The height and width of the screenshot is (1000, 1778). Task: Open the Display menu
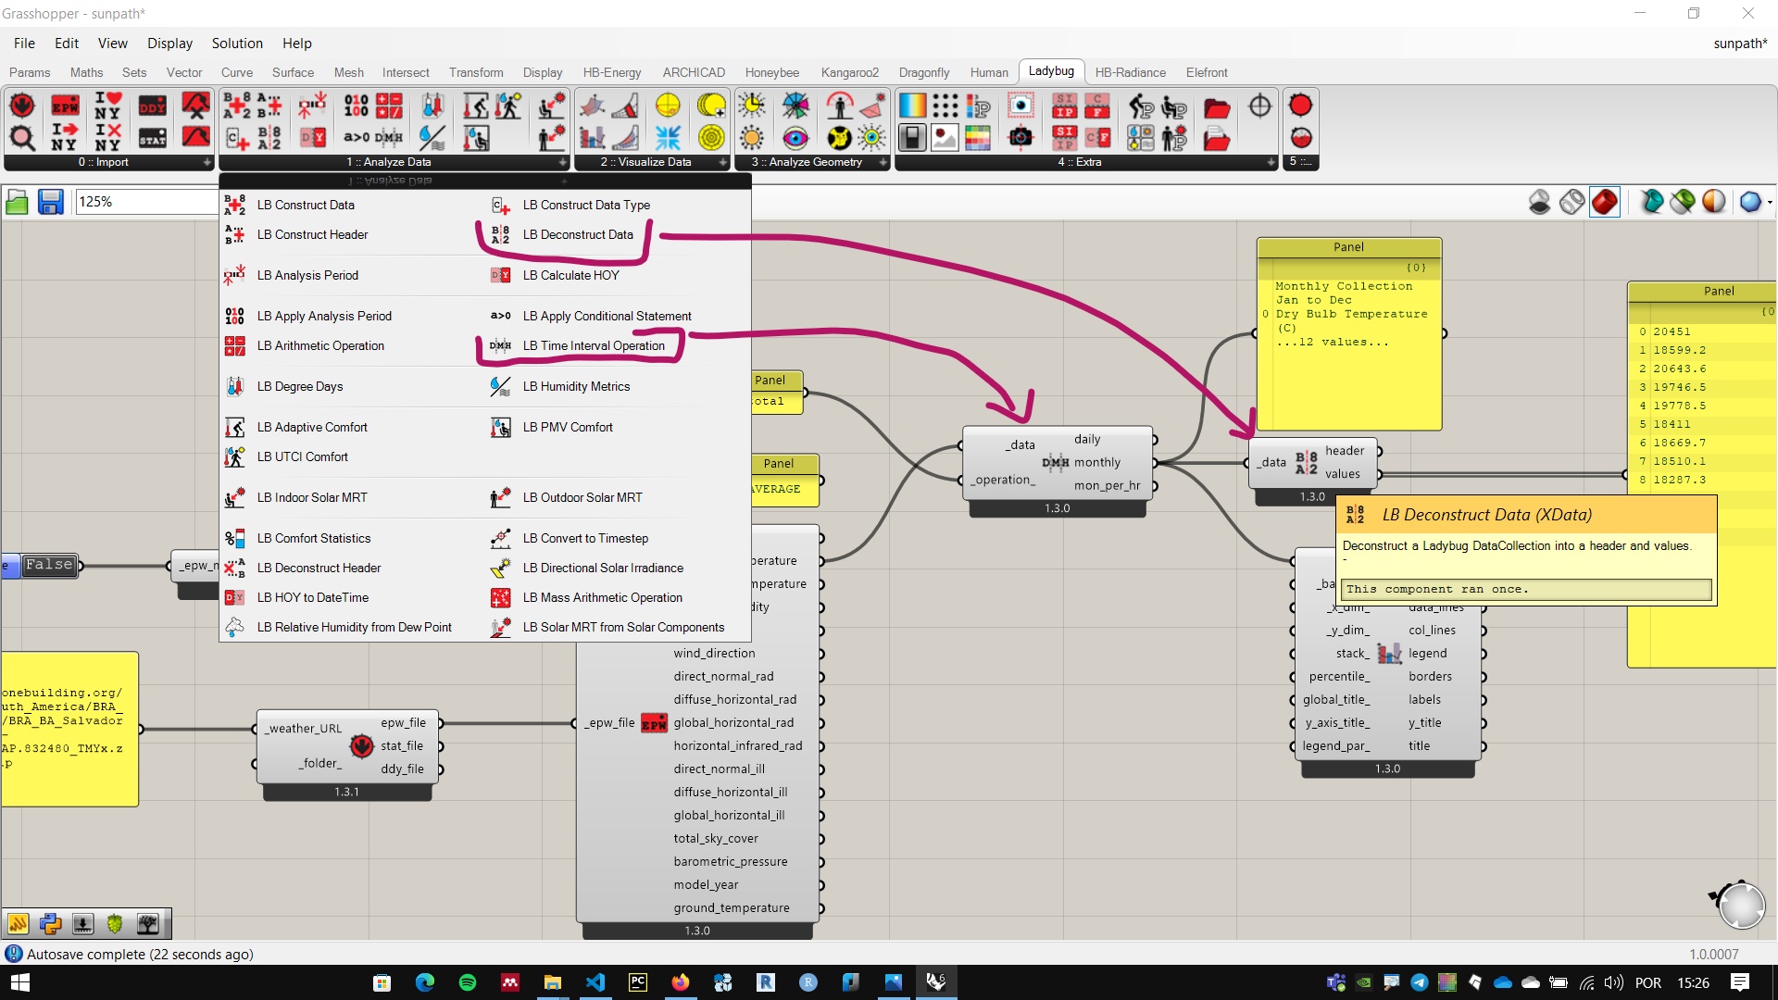(x=169, y=44)
